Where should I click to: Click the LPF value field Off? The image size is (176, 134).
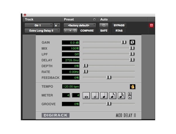(x=71, y=54)
